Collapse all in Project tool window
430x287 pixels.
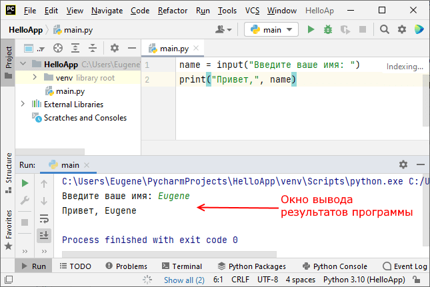(93, 48)
